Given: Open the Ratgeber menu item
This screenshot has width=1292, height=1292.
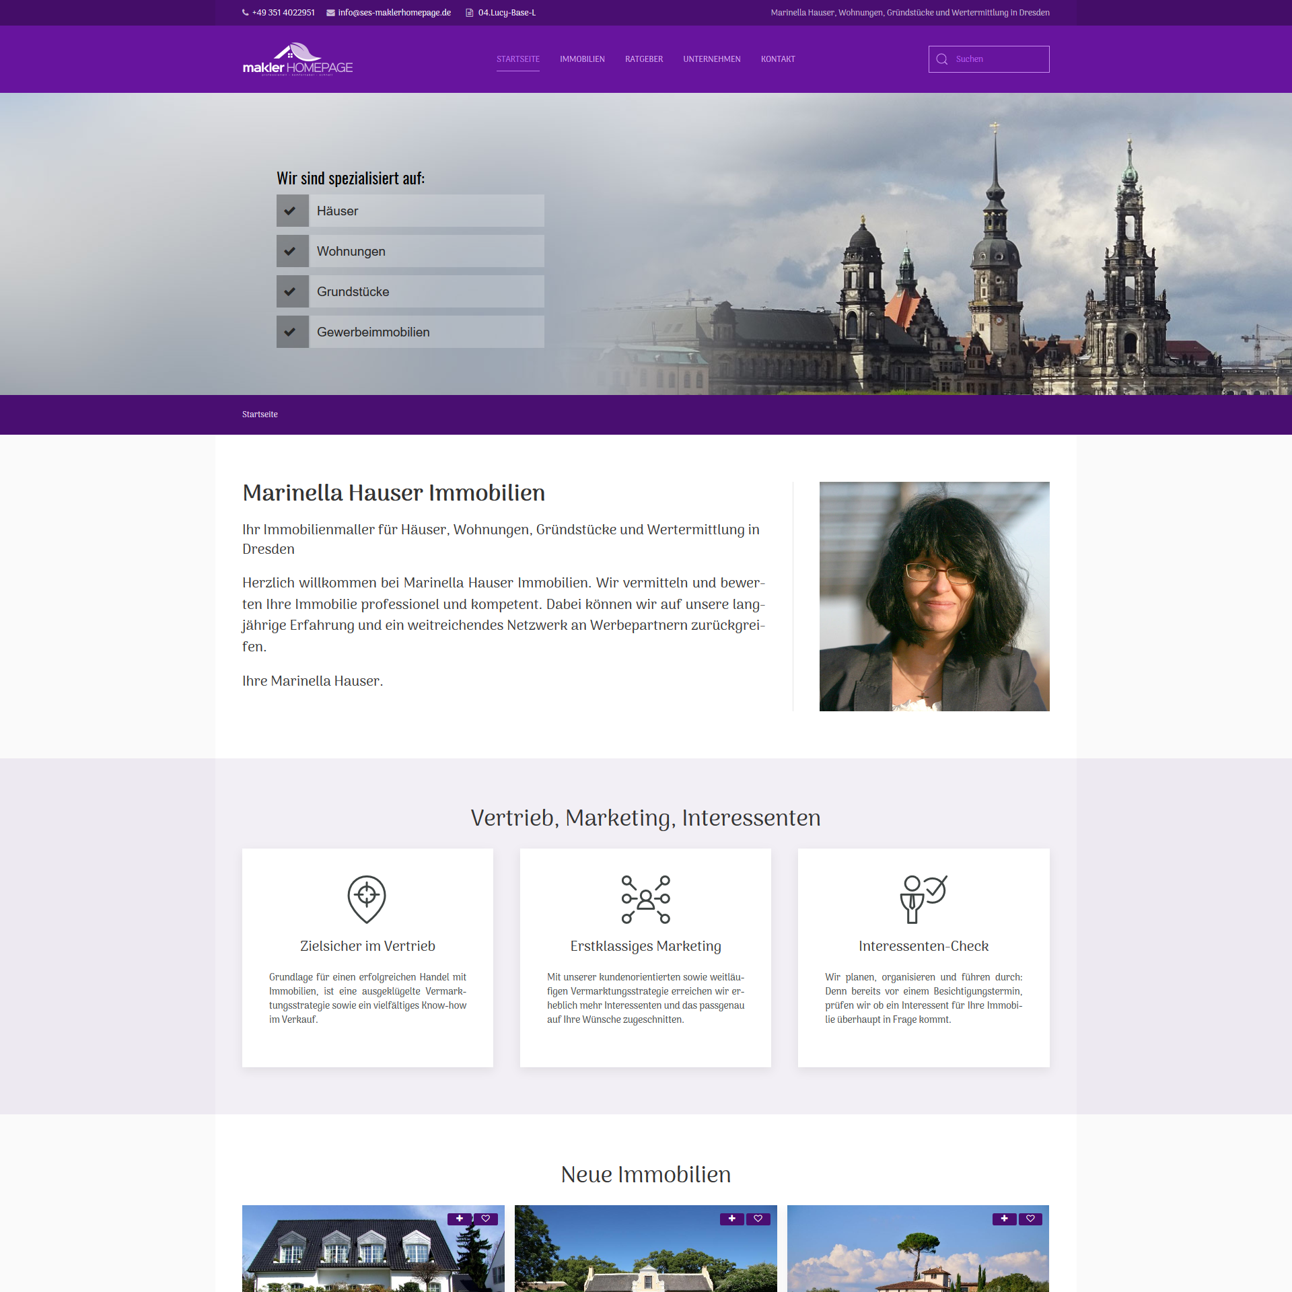Looking at the screenshot, I should (644, 59).
